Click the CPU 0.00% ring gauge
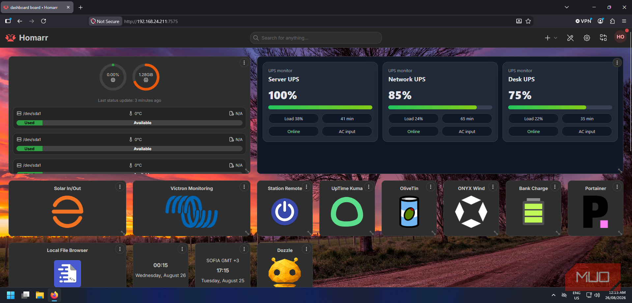 [x=113, y=77]
